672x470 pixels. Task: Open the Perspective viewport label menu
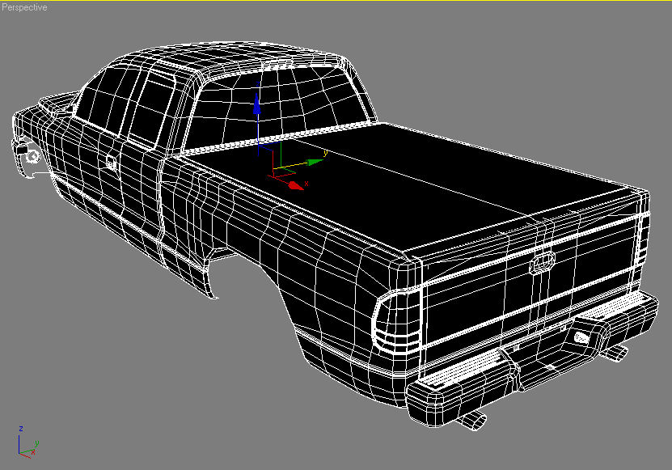pos(24,7)
